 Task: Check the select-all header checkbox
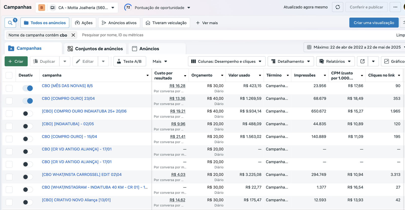pos(9,75)
